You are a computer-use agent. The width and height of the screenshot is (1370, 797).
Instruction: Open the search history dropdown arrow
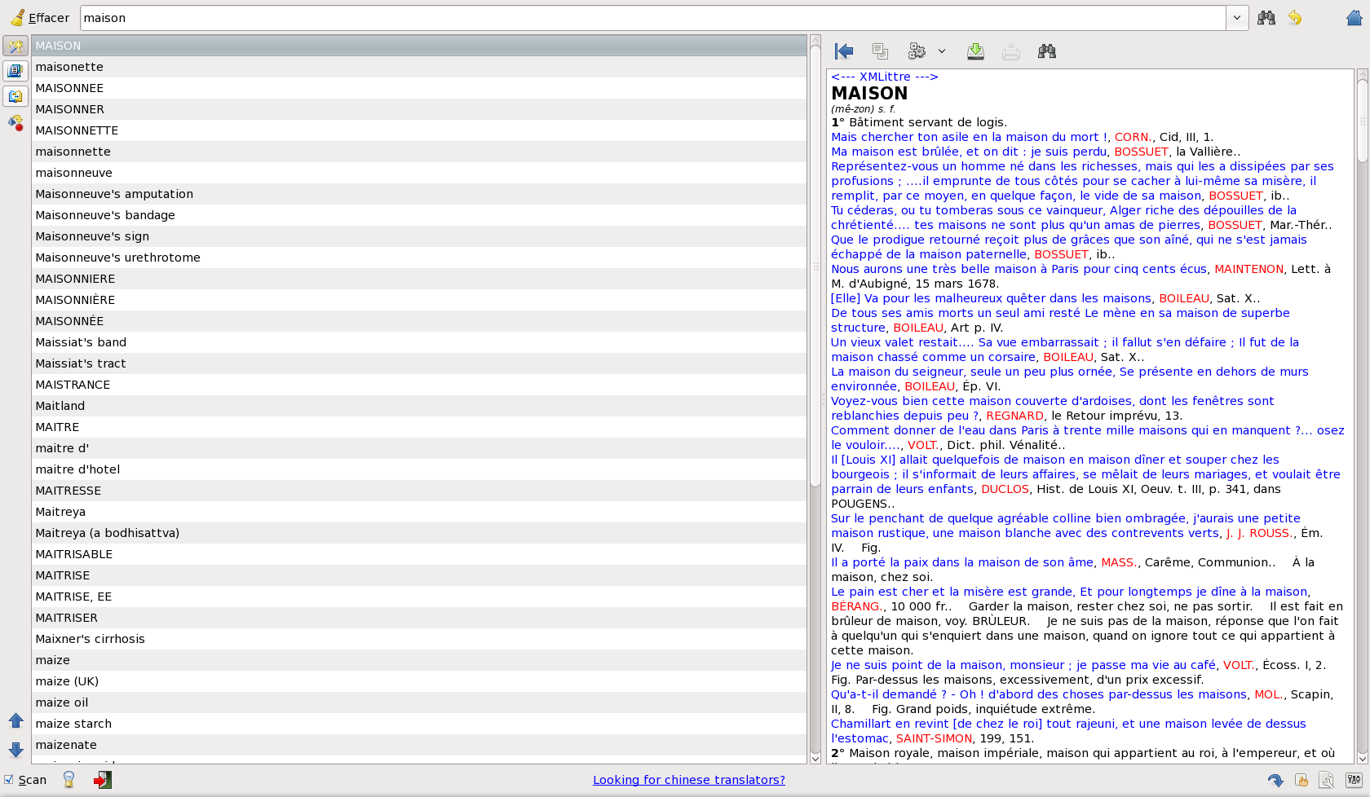tap(1237, 18)
